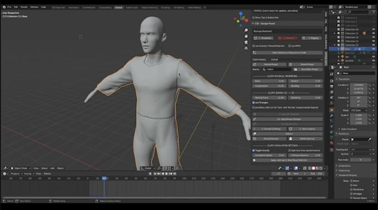Viewport: 378px width, 210px height.
Task: Open the Texture properties tab icon
Action: tap(332, 150)
